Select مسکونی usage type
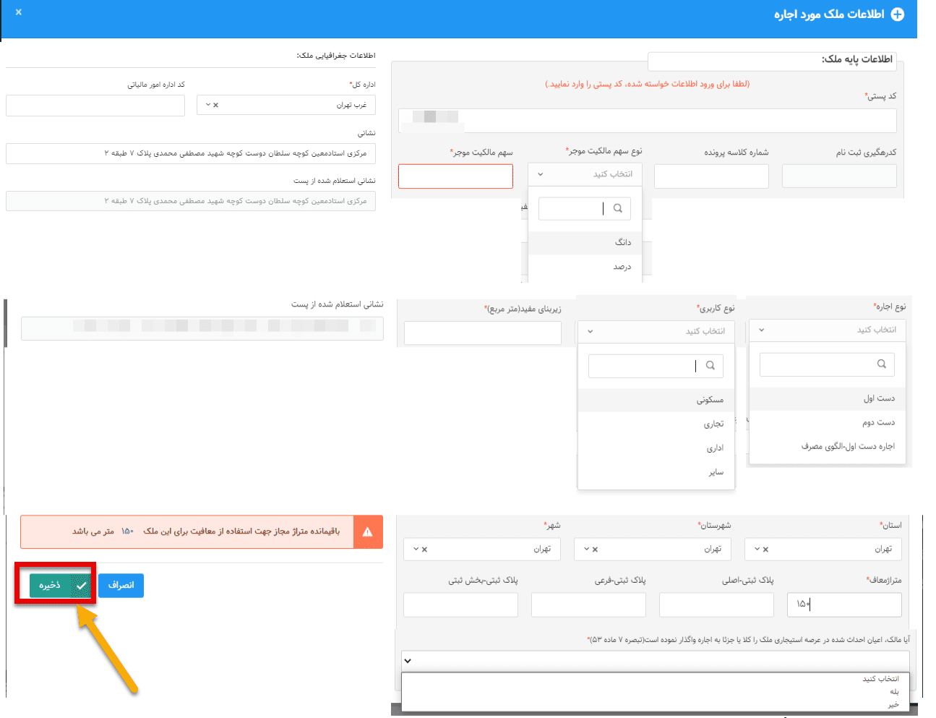936x718 pixels. [656, 400]
